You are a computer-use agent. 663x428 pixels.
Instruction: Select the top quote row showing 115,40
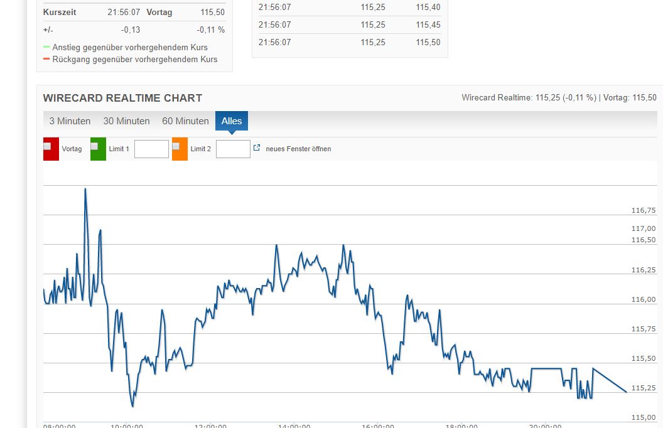348,7
